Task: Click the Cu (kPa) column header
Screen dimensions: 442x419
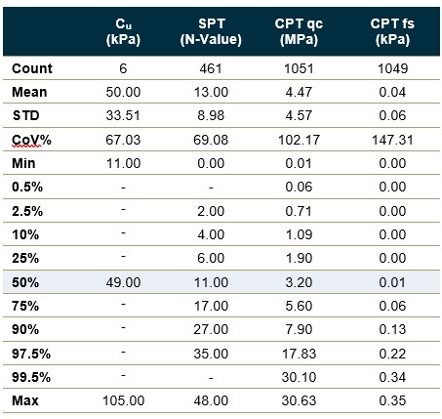Action: [x=123, y=31]
